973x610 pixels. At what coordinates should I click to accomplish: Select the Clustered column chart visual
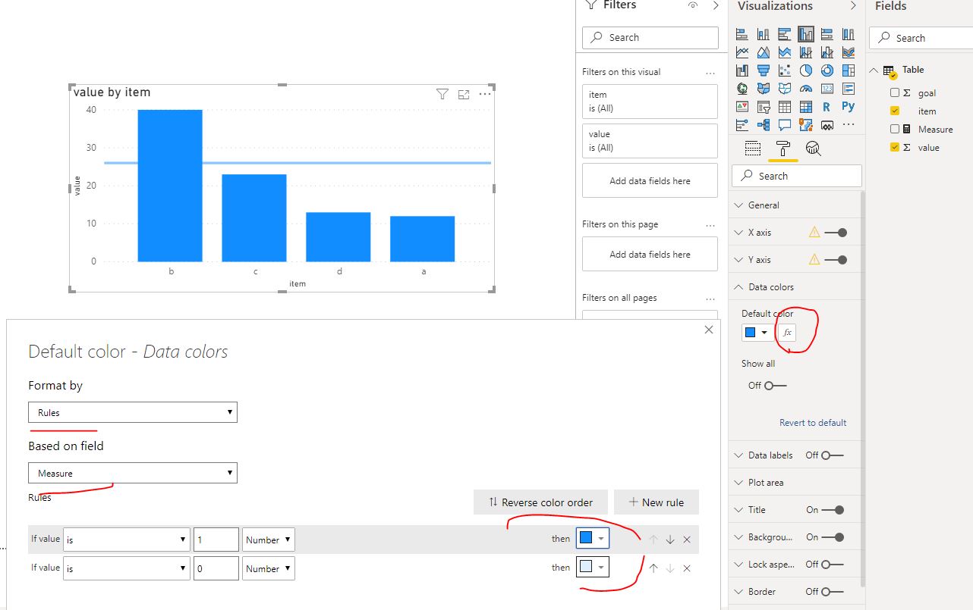tap(806, 34)
